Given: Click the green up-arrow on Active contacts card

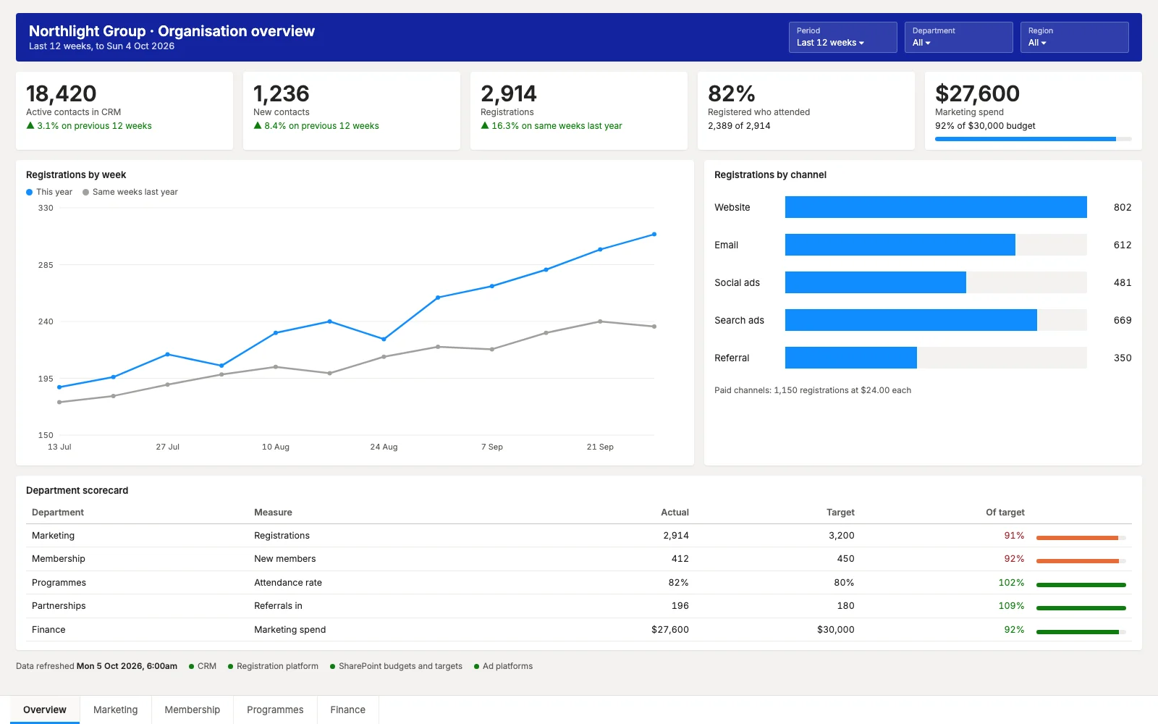Looking at the screenshot, I should pos(30,125).
